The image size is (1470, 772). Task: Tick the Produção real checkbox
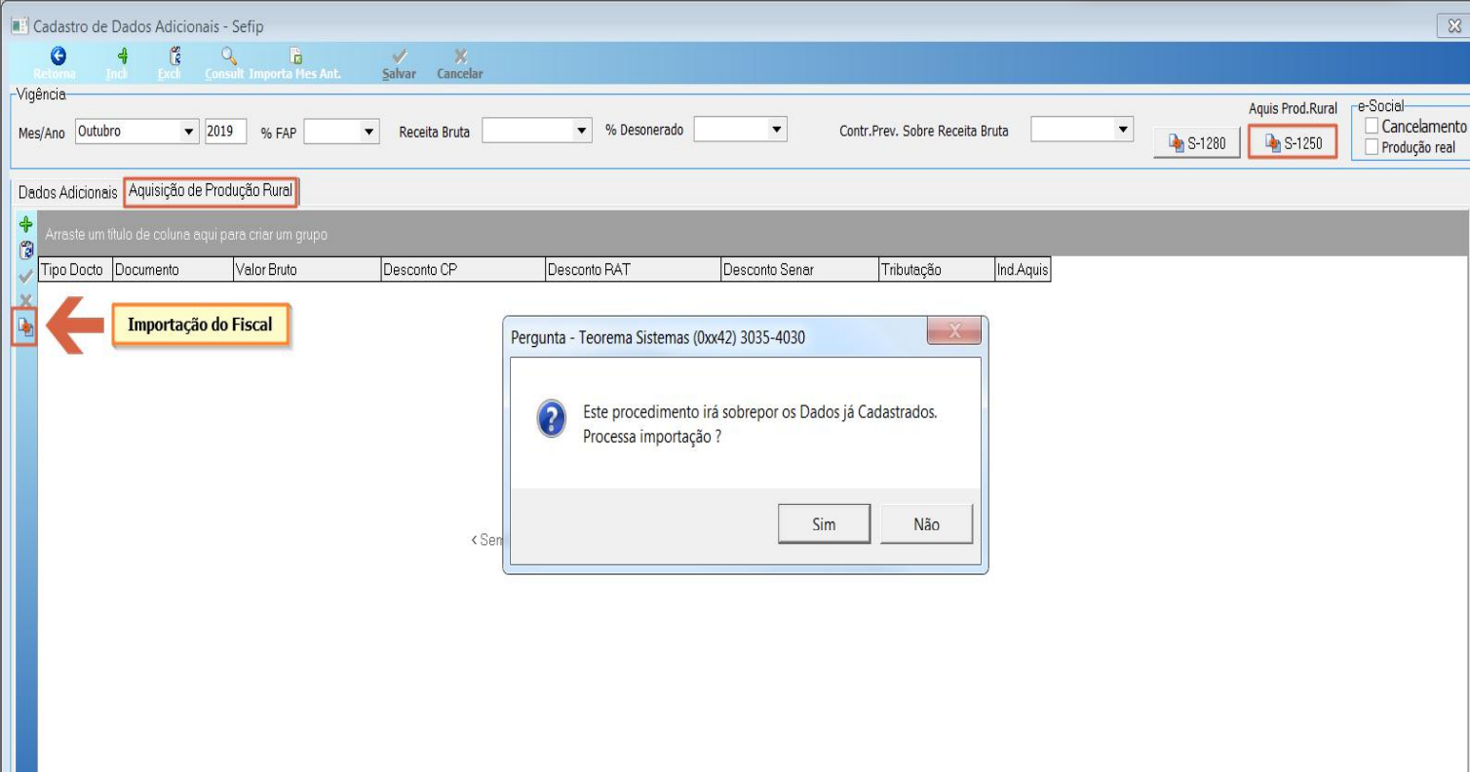coord(1373,147)
